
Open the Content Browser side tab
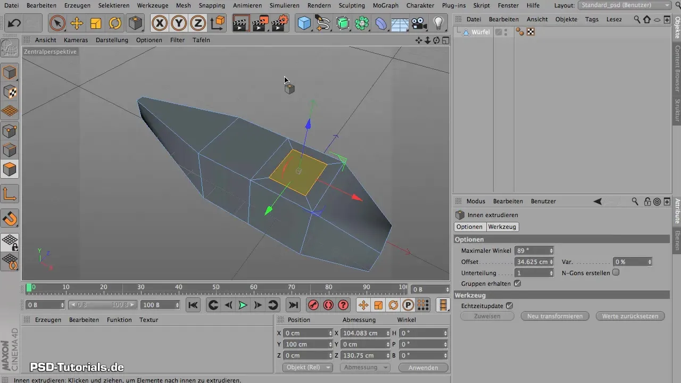click(x=677, y=68)
